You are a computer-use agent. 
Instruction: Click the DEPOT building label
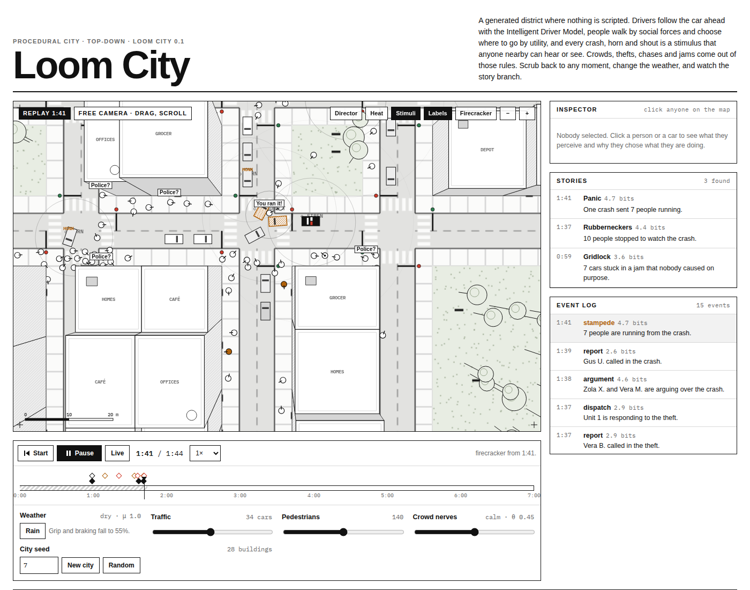(487, 150)
